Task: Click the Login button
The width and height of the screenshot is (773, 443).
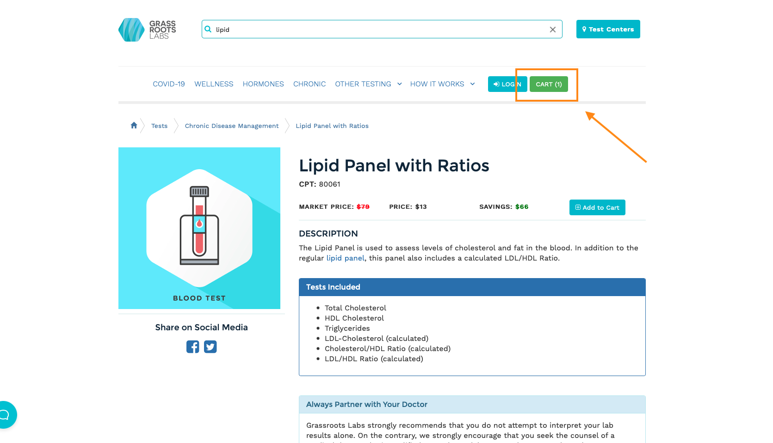Action: click(x=507, y=84)
